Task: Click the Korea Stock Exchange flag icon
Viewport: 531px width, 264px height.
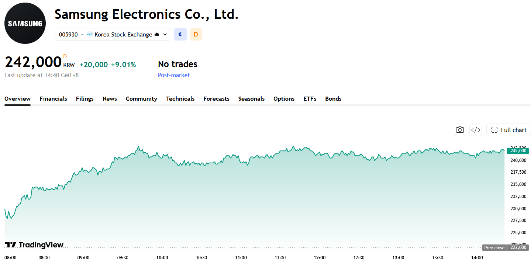Action: [x=89, y=34]
